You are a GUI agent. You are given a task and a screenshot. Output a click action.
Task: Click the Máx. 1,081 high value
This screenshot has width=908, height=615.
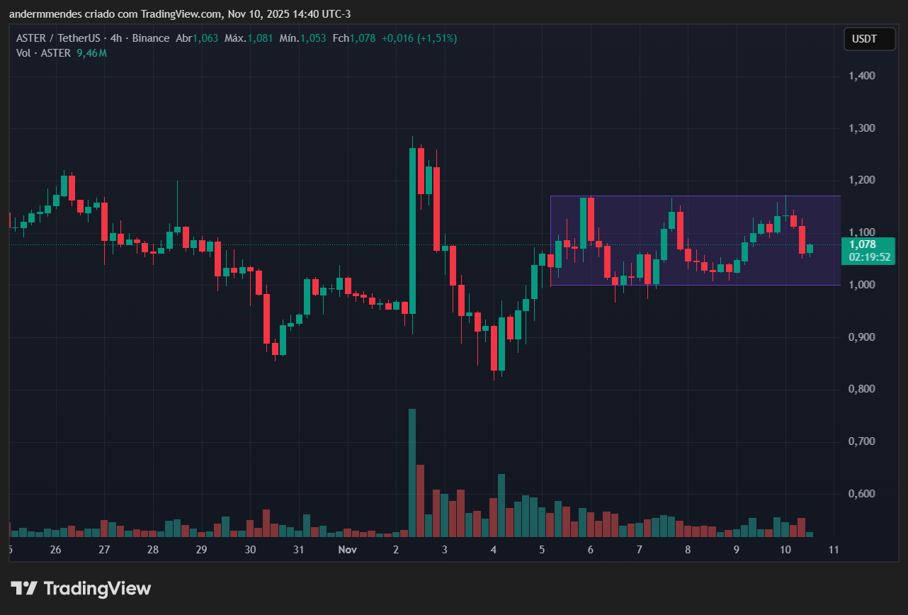pos(248,38)
